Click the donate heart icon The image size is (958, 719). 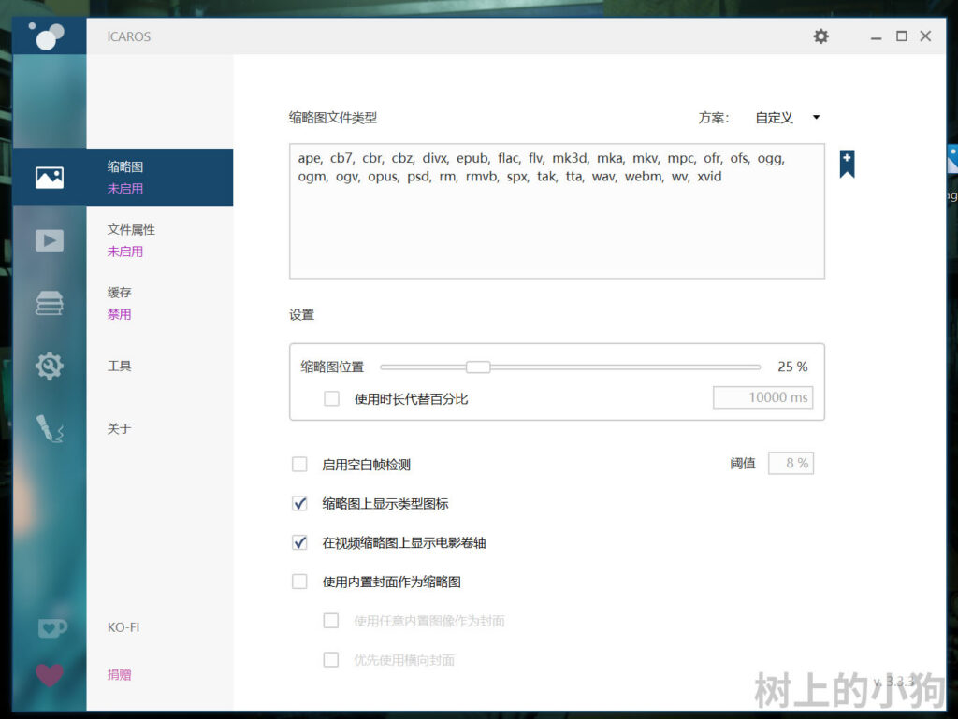tap(50, 674)
